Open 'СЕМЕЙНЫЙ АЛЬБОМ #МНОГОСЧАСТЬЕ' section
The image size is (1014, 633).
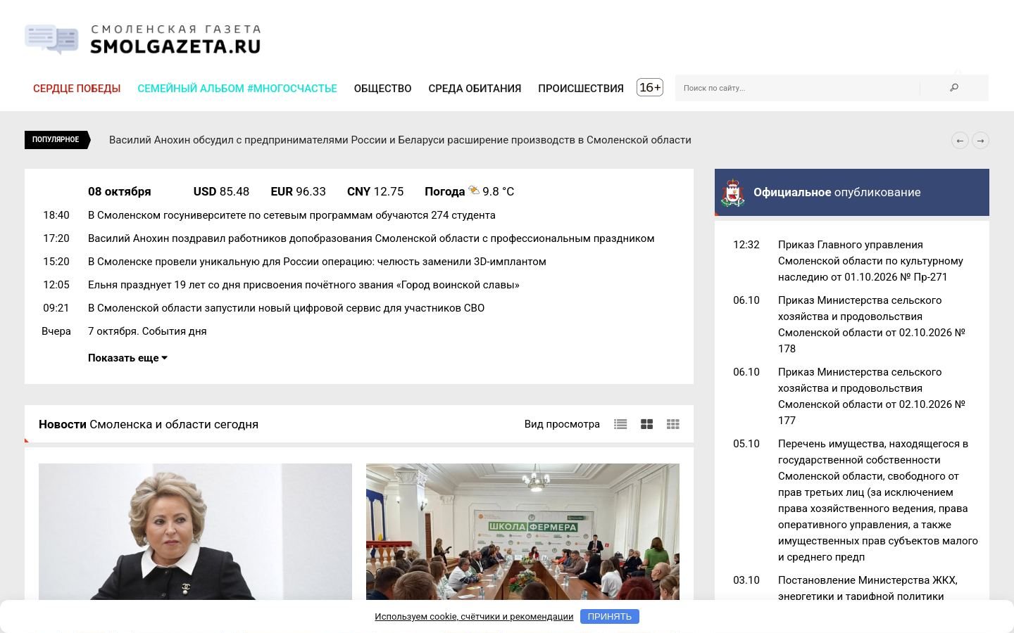tap(237, 89)
